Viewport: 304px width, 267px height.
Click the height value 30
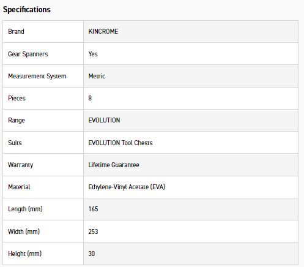pyautogui.click(x=92, y=254)
